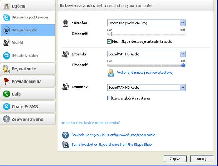
Task: Click the Skype logo beside Ustawienia podstawowe
Action: click(6, 18)
